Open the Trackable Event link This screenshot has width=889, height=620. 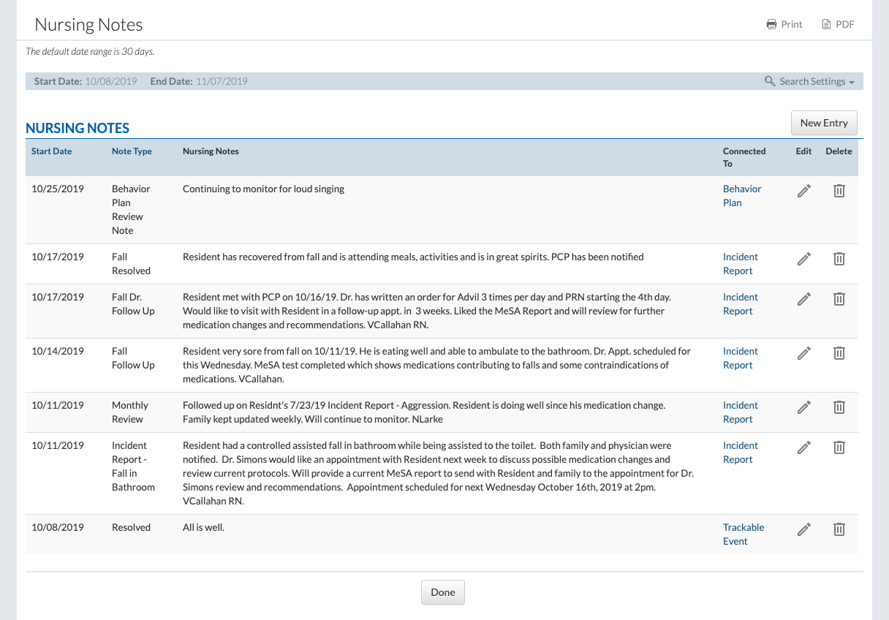[x=743, y=534]
